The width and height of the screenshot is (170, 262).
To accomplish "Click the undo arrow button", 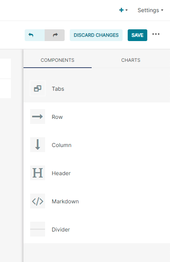I will click(34, 35).
